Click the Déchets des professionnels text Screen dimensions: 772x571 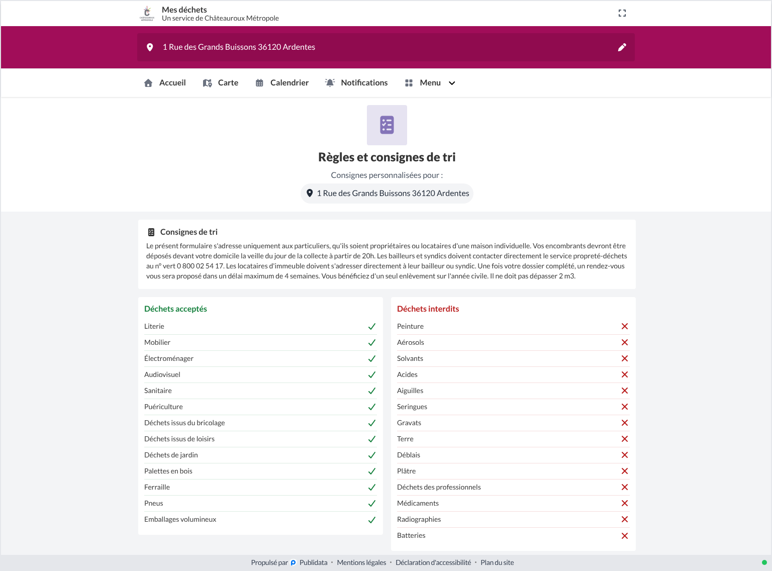coord(439,487)
